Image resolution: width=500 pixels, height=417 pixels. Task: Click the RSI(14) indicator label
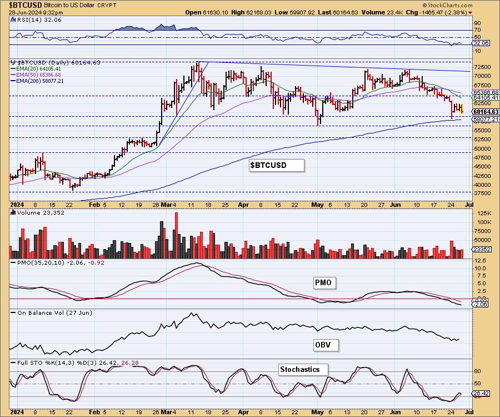click(x=31, y=20)
